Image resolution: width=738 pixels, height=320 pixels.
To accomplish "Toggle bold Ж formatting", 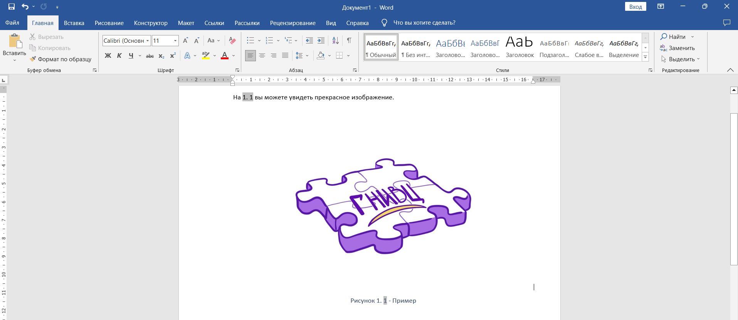I will (108, 56).
